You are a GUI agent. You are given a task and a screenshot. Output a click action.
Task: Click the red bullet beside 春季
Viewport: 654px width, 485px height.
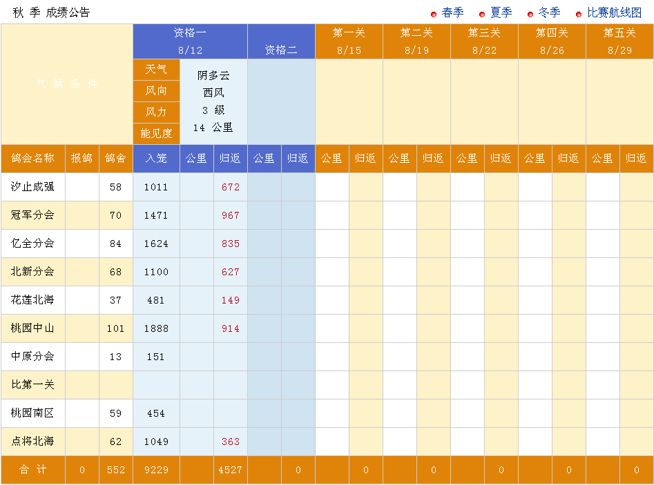tap(434, 14)
